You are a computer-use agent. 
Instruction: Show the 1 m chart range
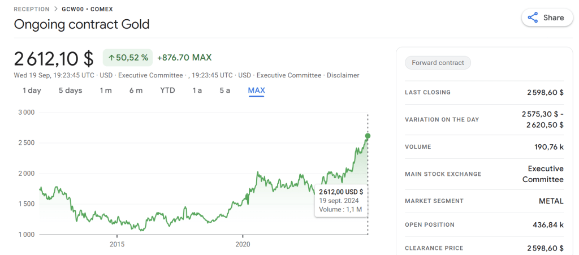106,90
